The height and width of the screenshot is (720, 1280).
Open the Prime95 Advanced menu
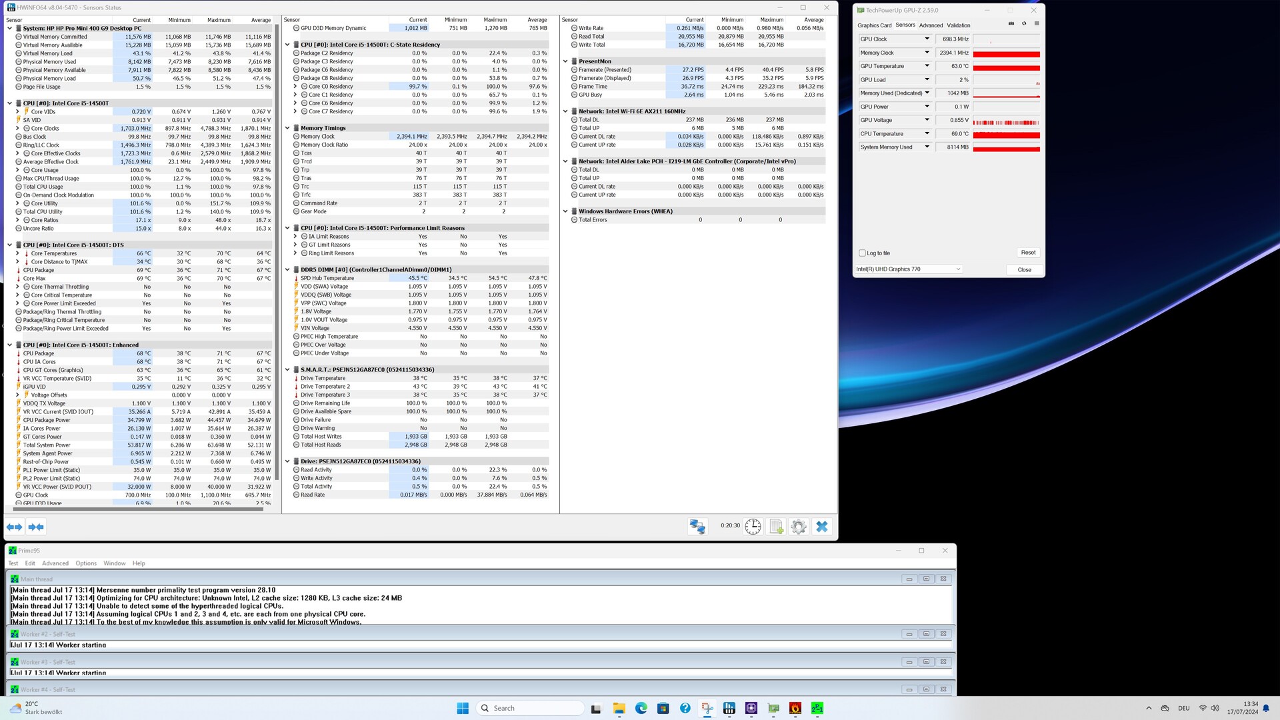coord(55,563)
